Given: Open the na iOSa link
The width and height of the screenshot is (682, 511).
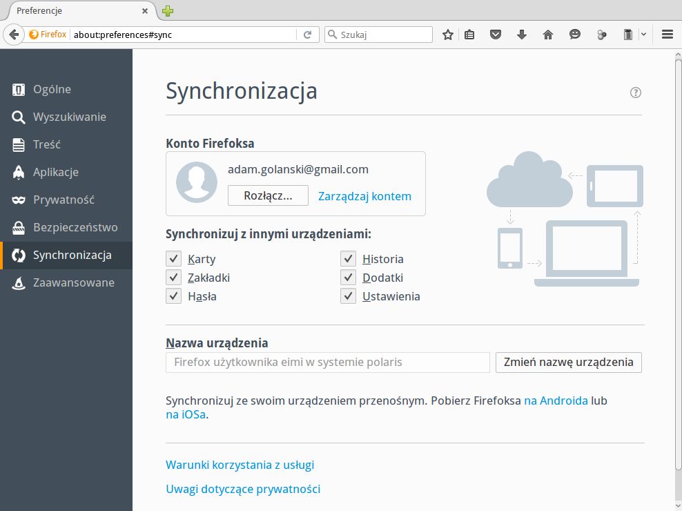Looking at the screenshot, I should 186,414.
